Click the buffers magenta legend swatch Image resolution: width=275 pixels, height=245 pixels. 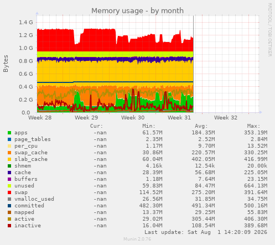(9, 179)
